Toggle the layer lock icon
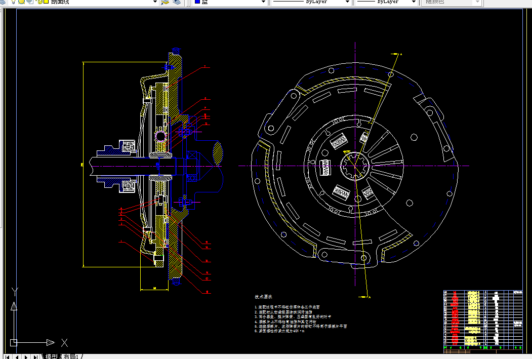532x359 pixels. tap(39, 2)
